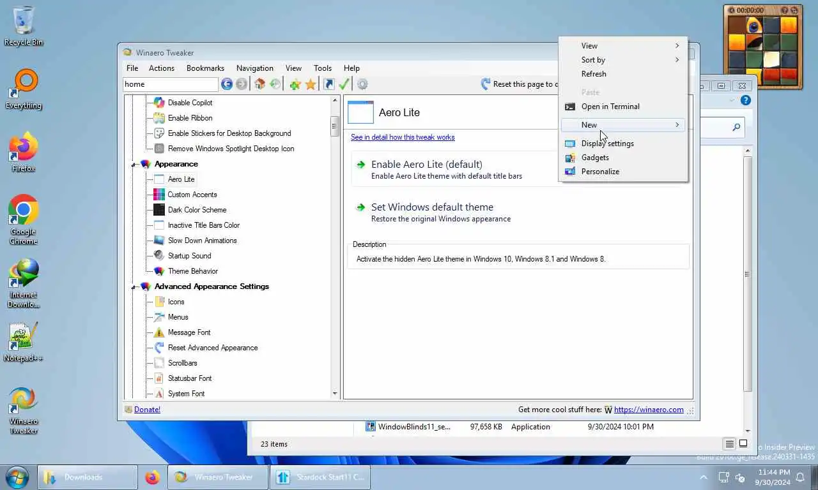
Task: Click Reset this page to defaults button
Action: tap(520, 84)
